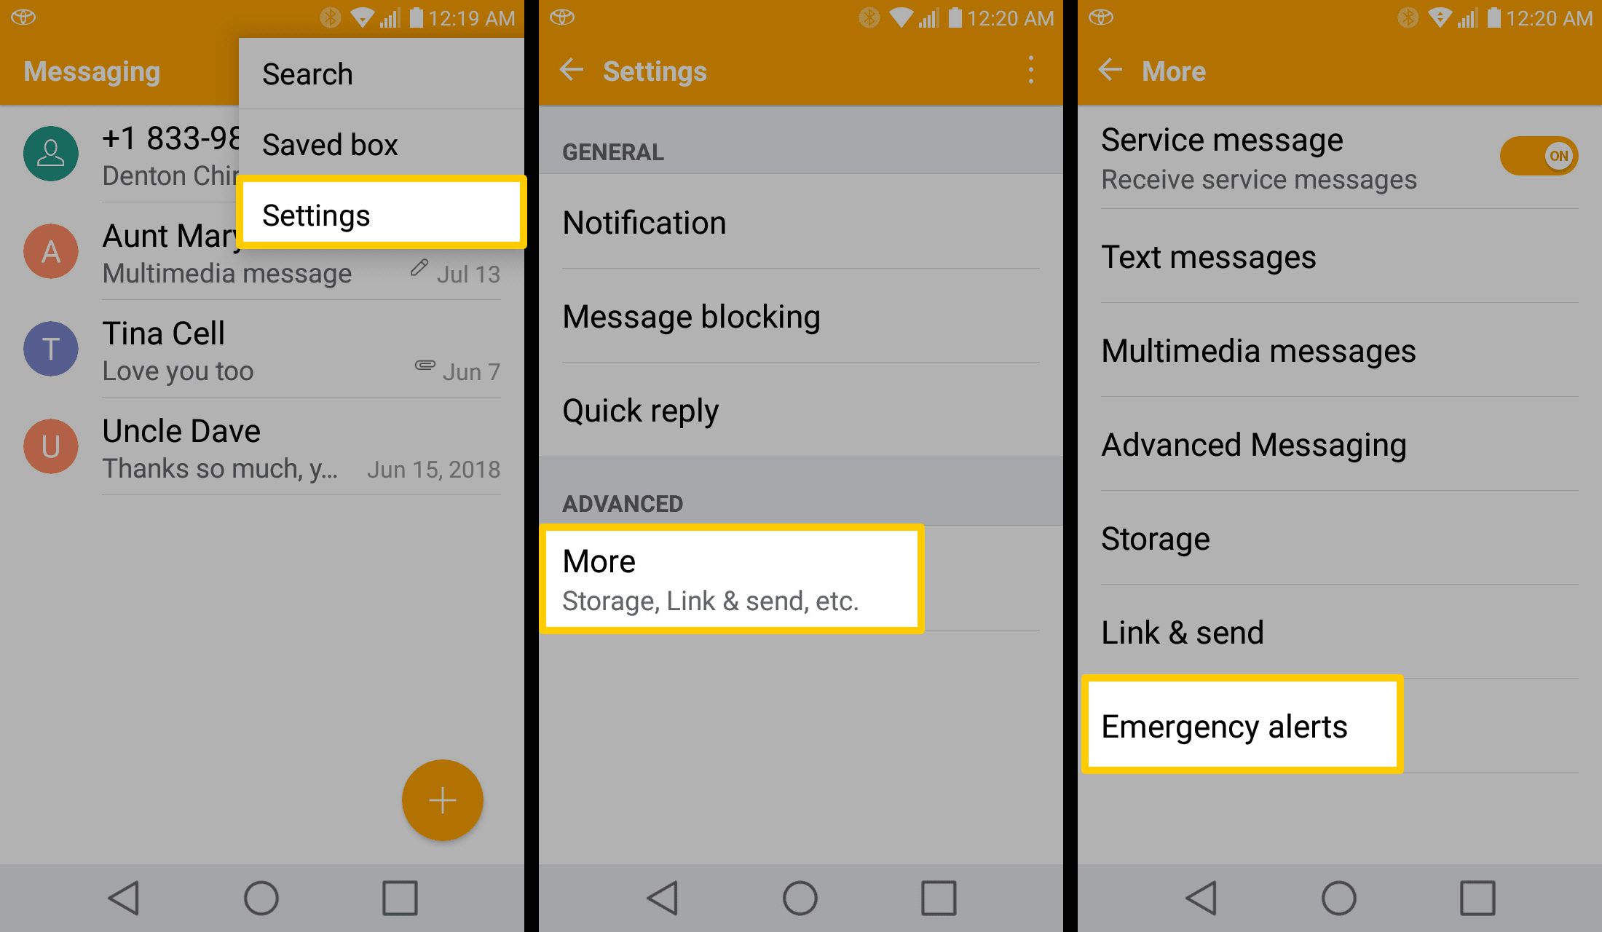1602x932 pixels.
Task: Open the three-dot menu in Settings
Action: (x=1030, y=70)
